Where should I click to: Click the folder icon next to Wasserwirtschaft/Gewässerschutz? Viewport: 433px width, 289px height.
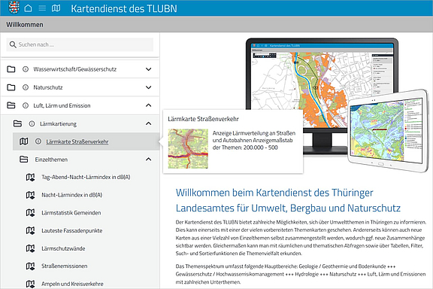(11, 69)
